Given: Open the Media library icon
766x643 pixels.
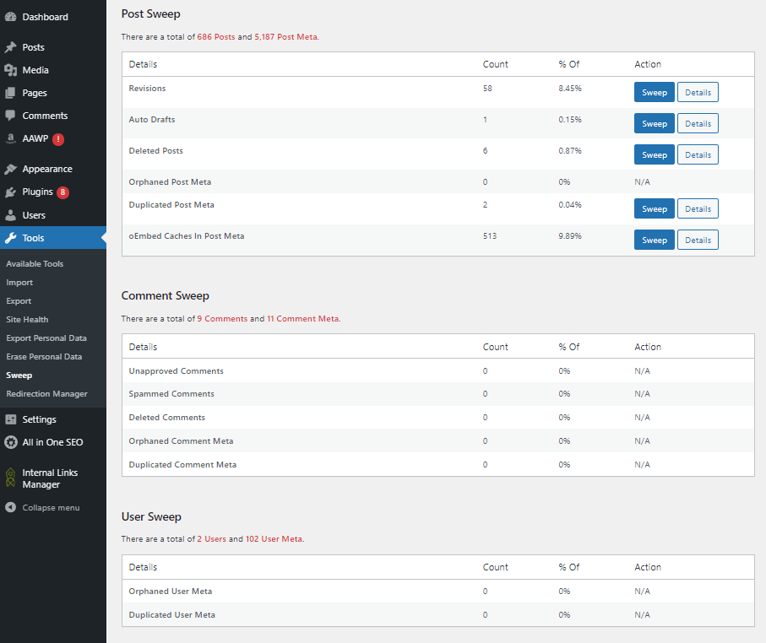Looking at the screenshot, I should (11, 69).
